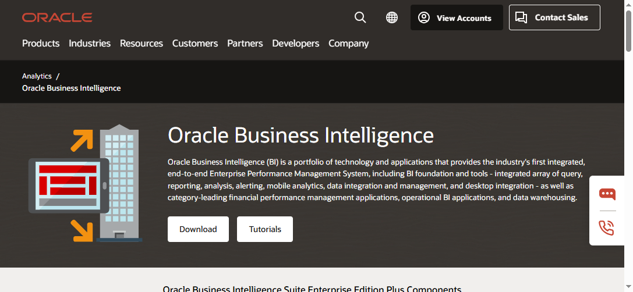Open the globe country selector
This screenshot has height=292, width=633.
tap(391, 17)
